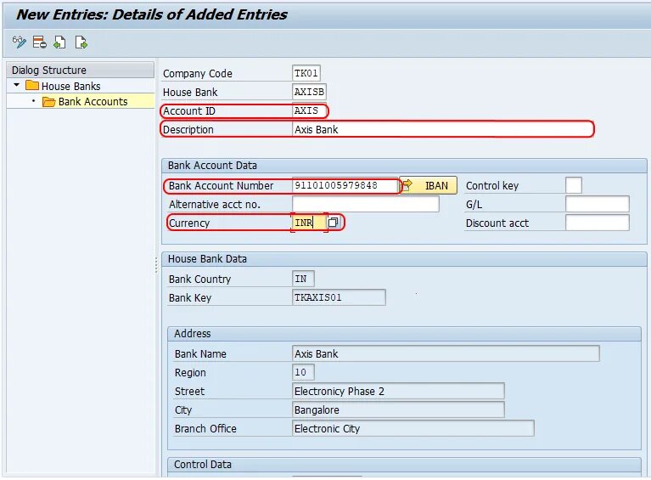This screenshot has height=480, width=651.
Task: Click the Alternative acct no. label
Action: click(215, 205)
